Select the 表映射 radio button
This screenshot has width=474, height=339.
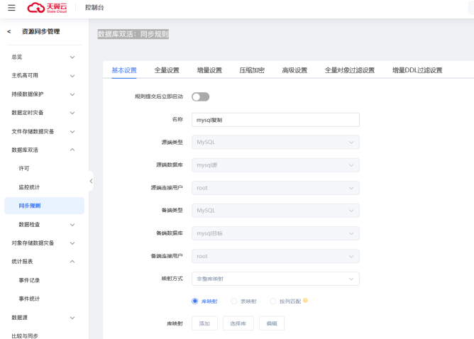(x=234, y=301)
